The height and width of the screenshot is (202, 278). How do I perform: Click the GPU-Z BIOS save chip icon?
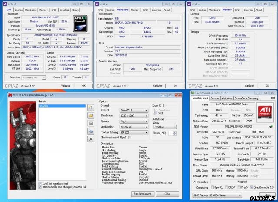coord(271,126)
